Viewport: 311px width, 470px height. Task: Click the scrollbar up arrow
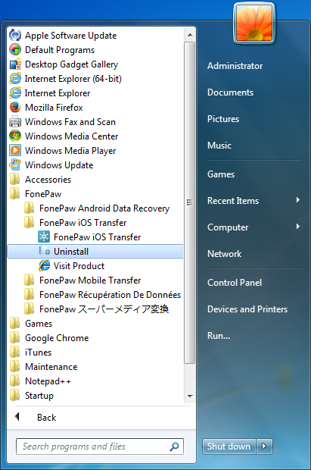190,35
